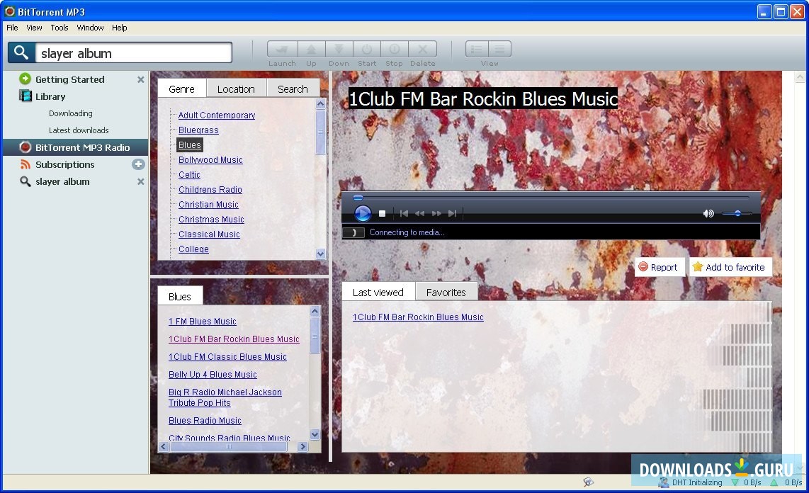Viewport: 809px width, 493px height.
Task: Click the next track button
Action: [453, 213]
